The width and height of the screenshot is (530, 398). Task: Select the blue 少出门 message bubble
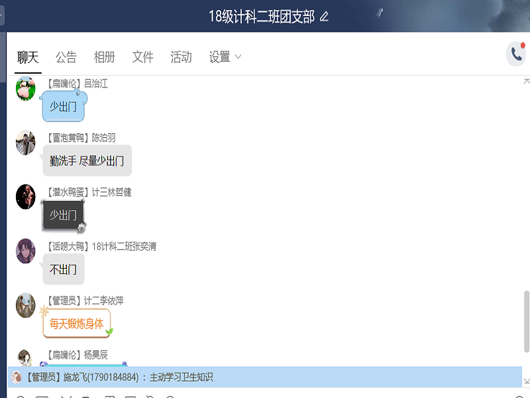click(63, 107)
